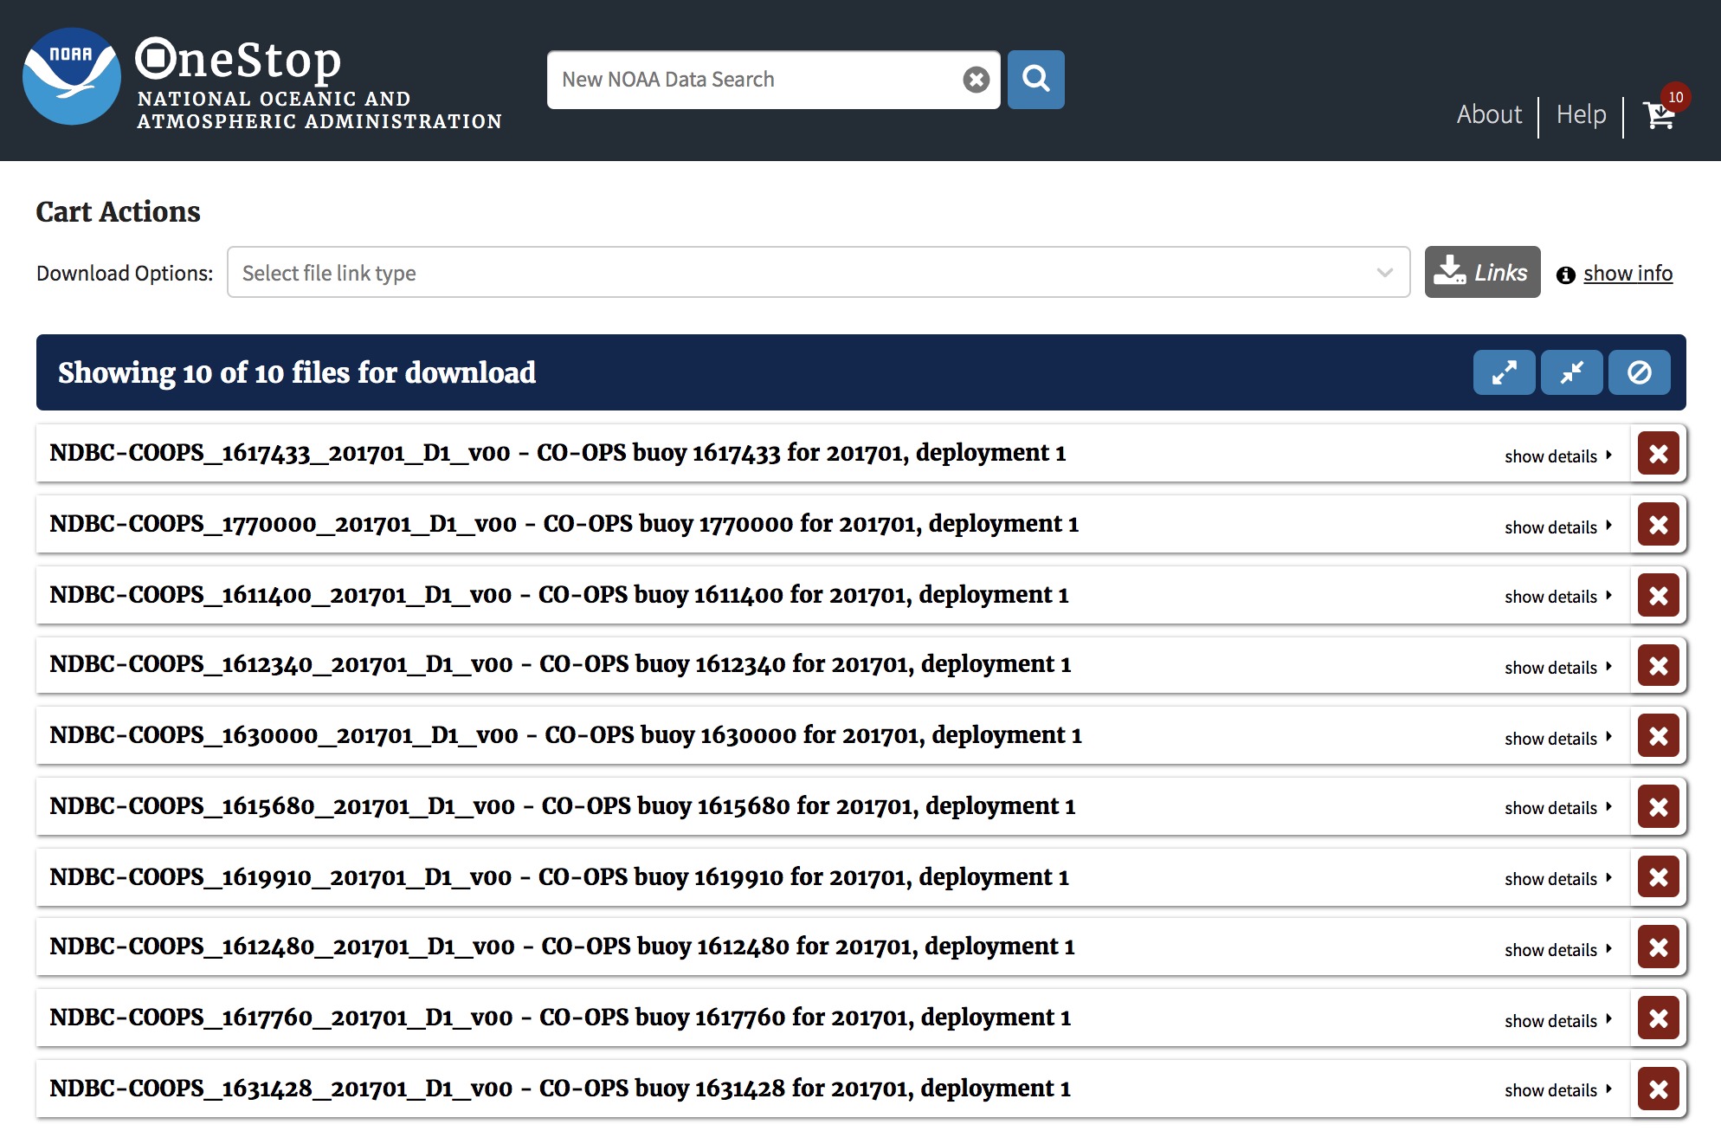This screenshot has width=1721, height=1131.
Task: Click the collapse all files icon
Action: 1571,372
